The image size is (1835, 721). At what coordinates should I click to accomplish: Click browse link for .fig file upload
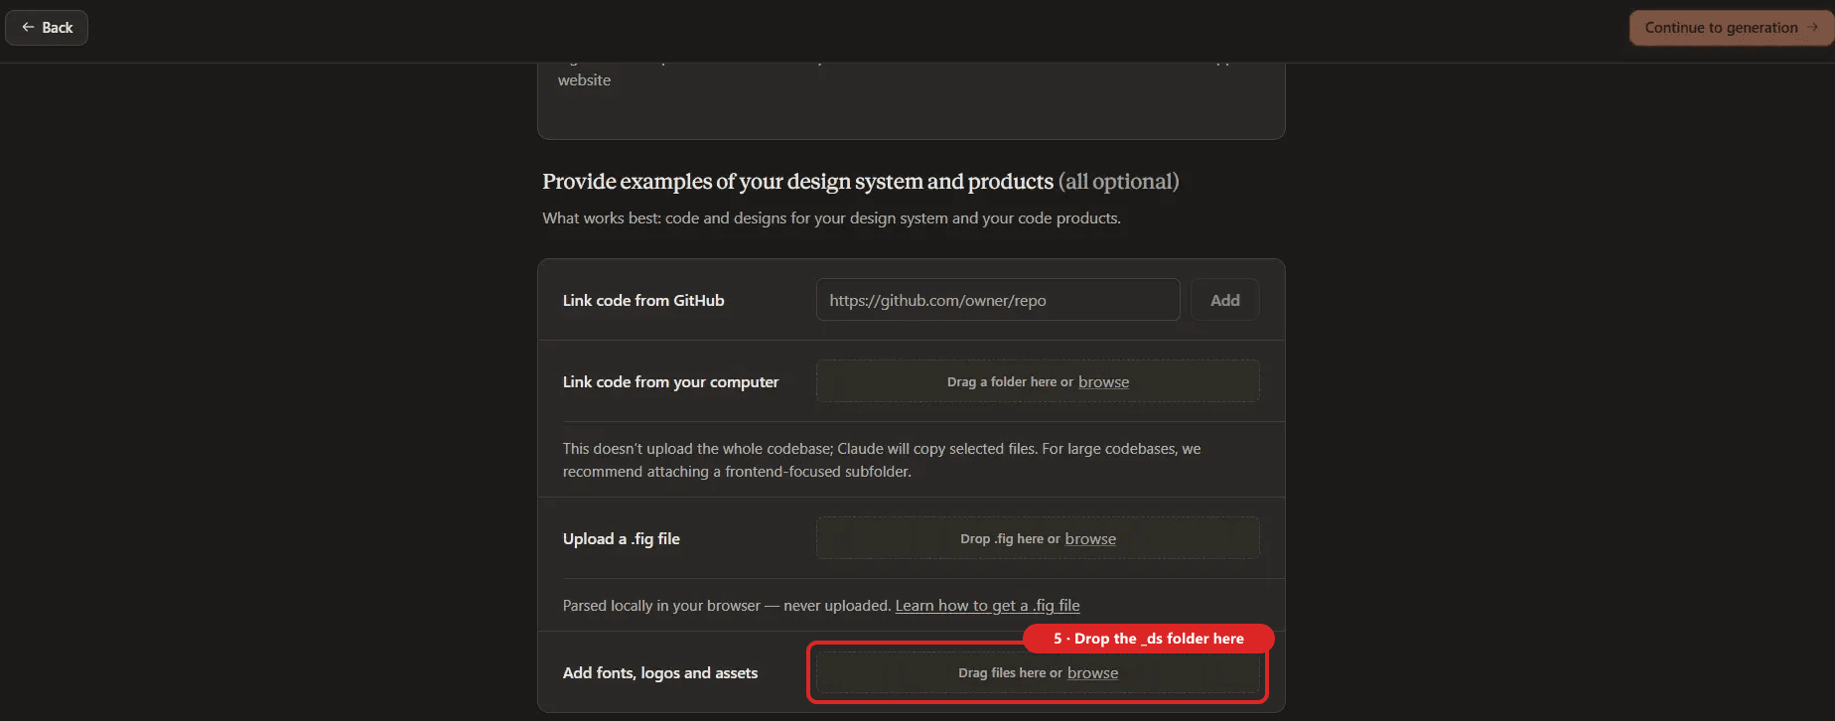coord(1090,539)
